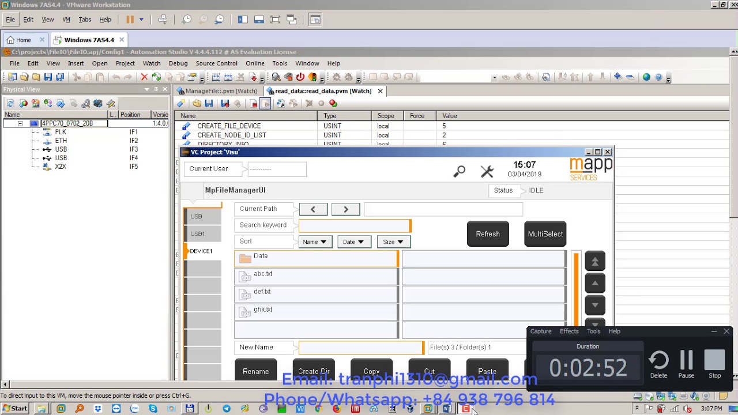
Task: Click the magnifier search icon in Visu header
Action: [x=459, y=171]
